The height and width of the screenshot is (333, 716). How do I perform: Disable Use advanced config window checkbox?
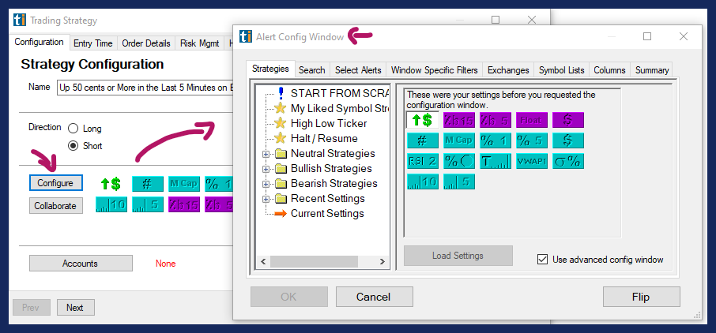[x=542, y=260]
